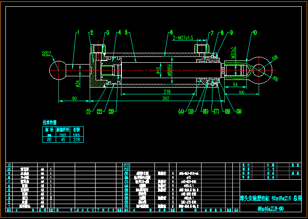Click the 90 dimension on left rod
The width and height of the screenshot is (308, 219).
click(x=74, y=98)
